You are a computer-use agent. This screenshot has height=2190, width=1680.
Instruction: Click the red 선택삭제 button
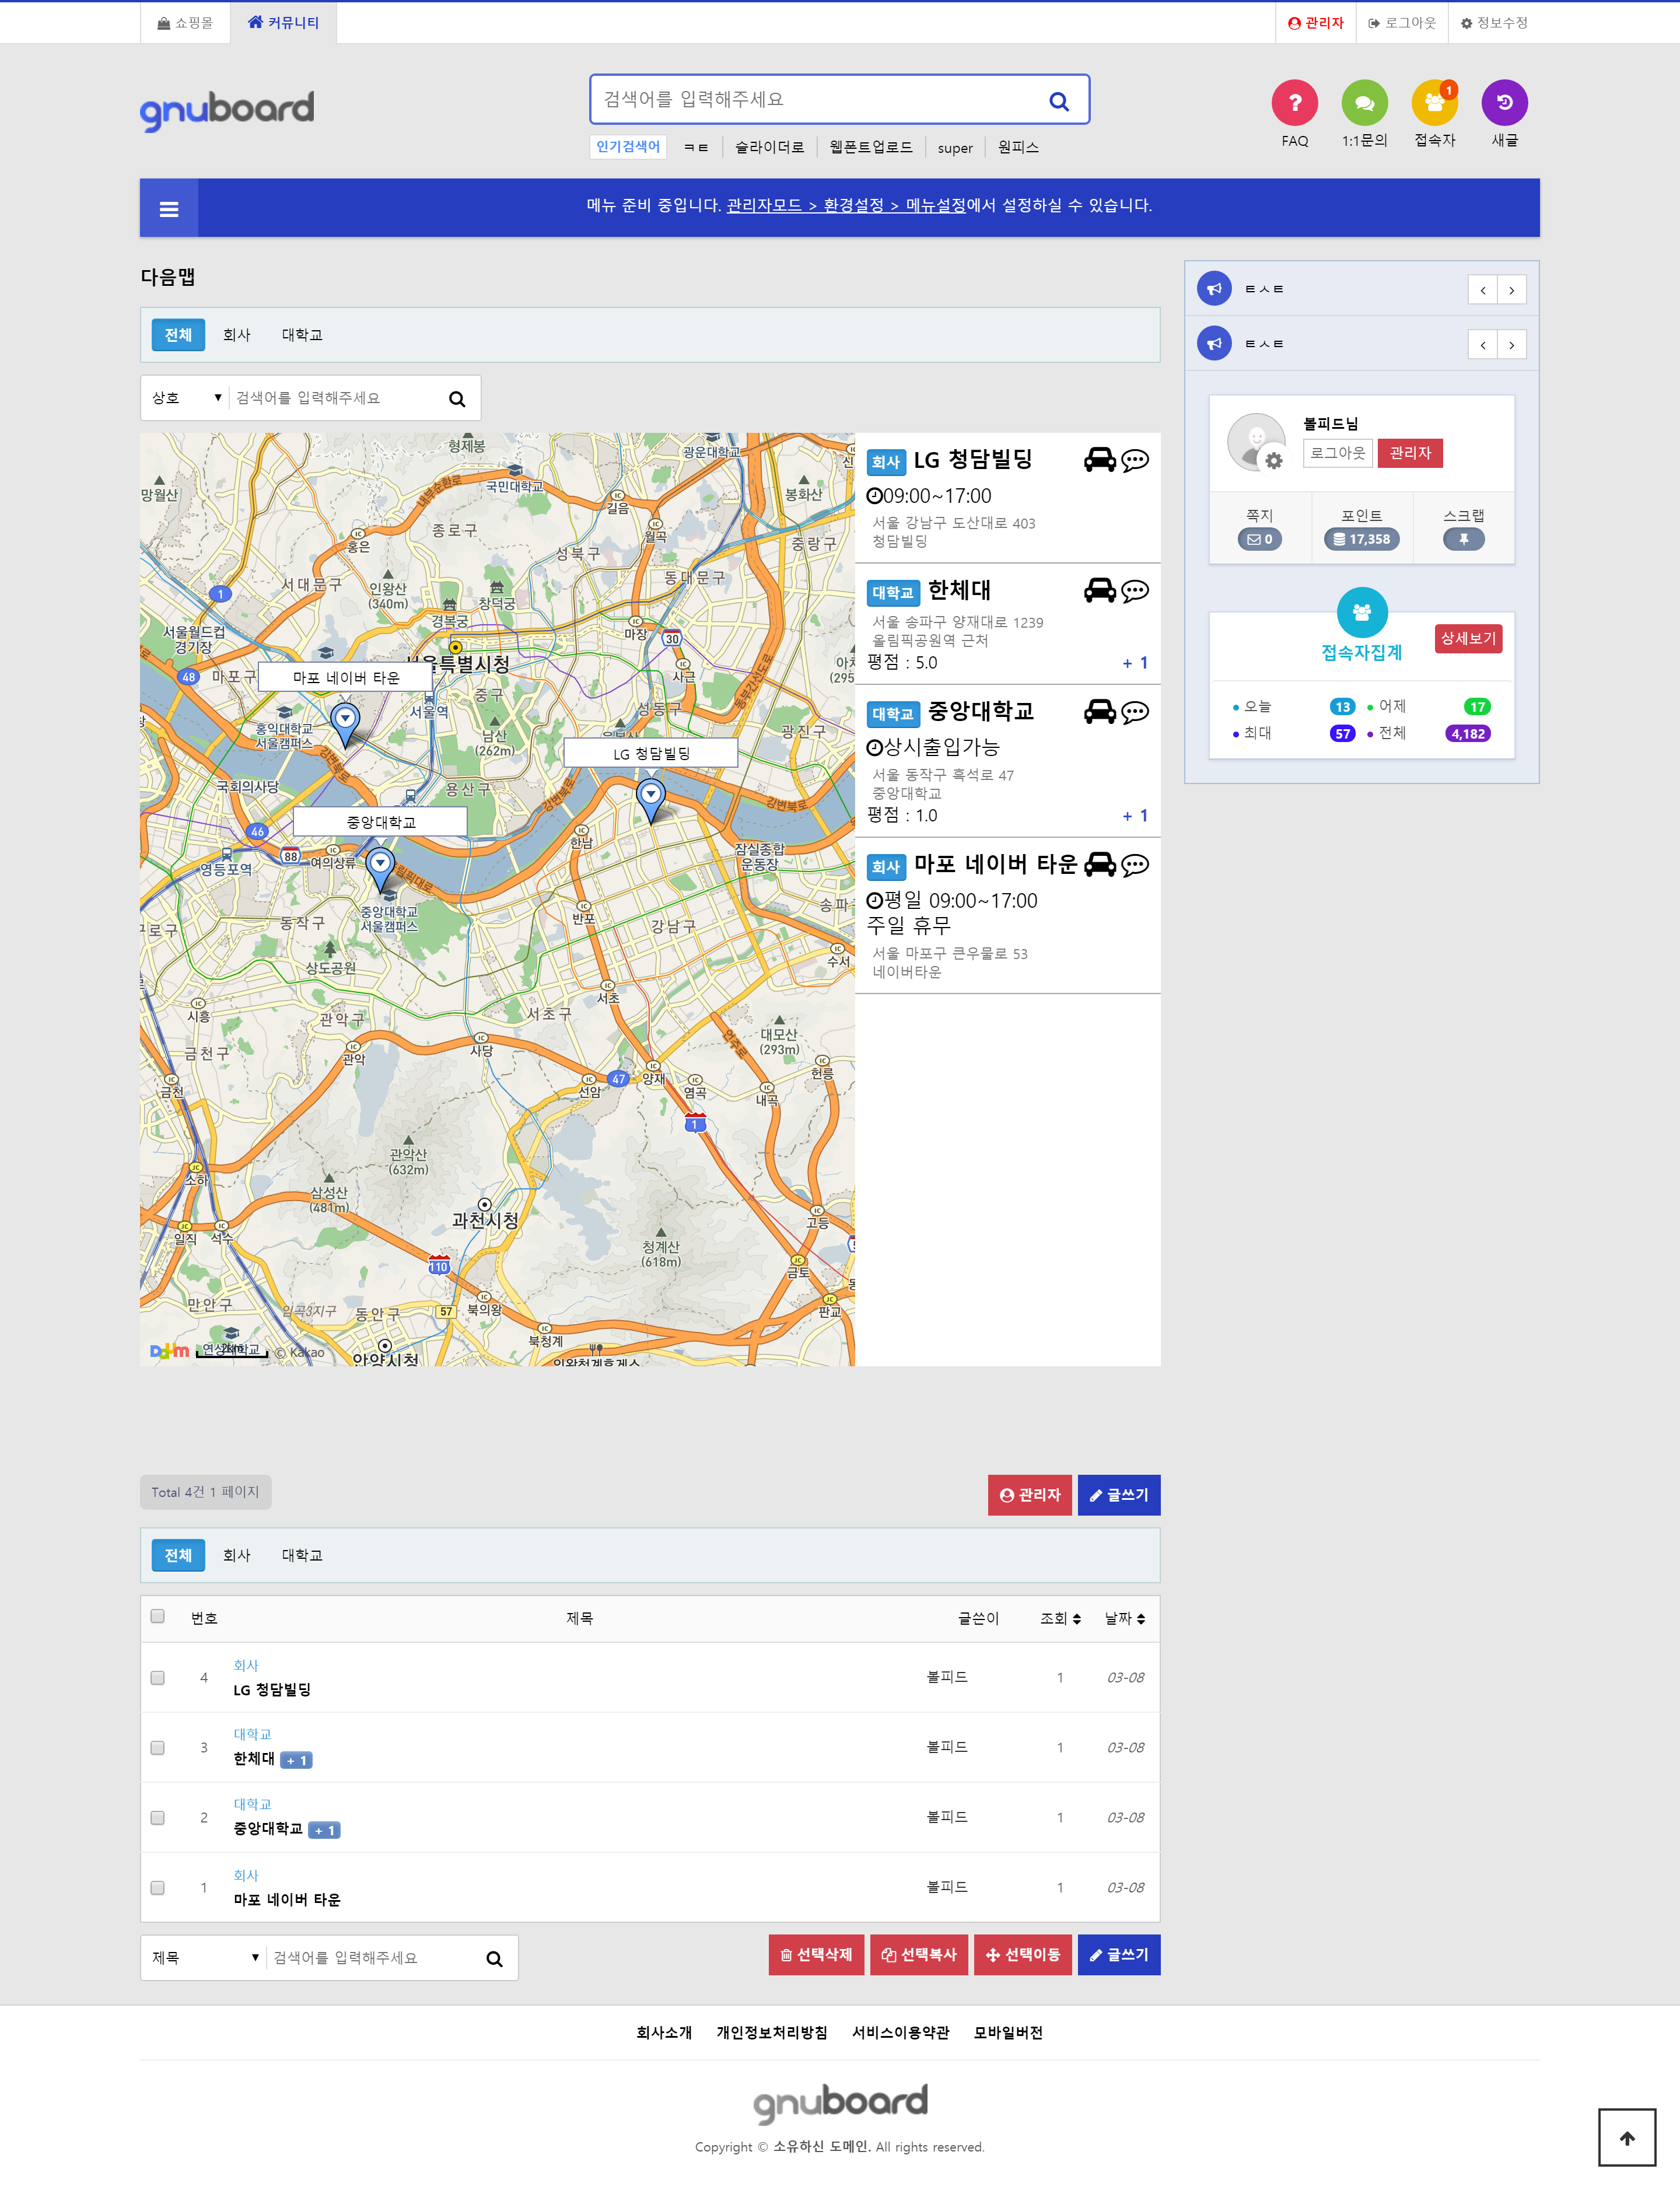816,1955
